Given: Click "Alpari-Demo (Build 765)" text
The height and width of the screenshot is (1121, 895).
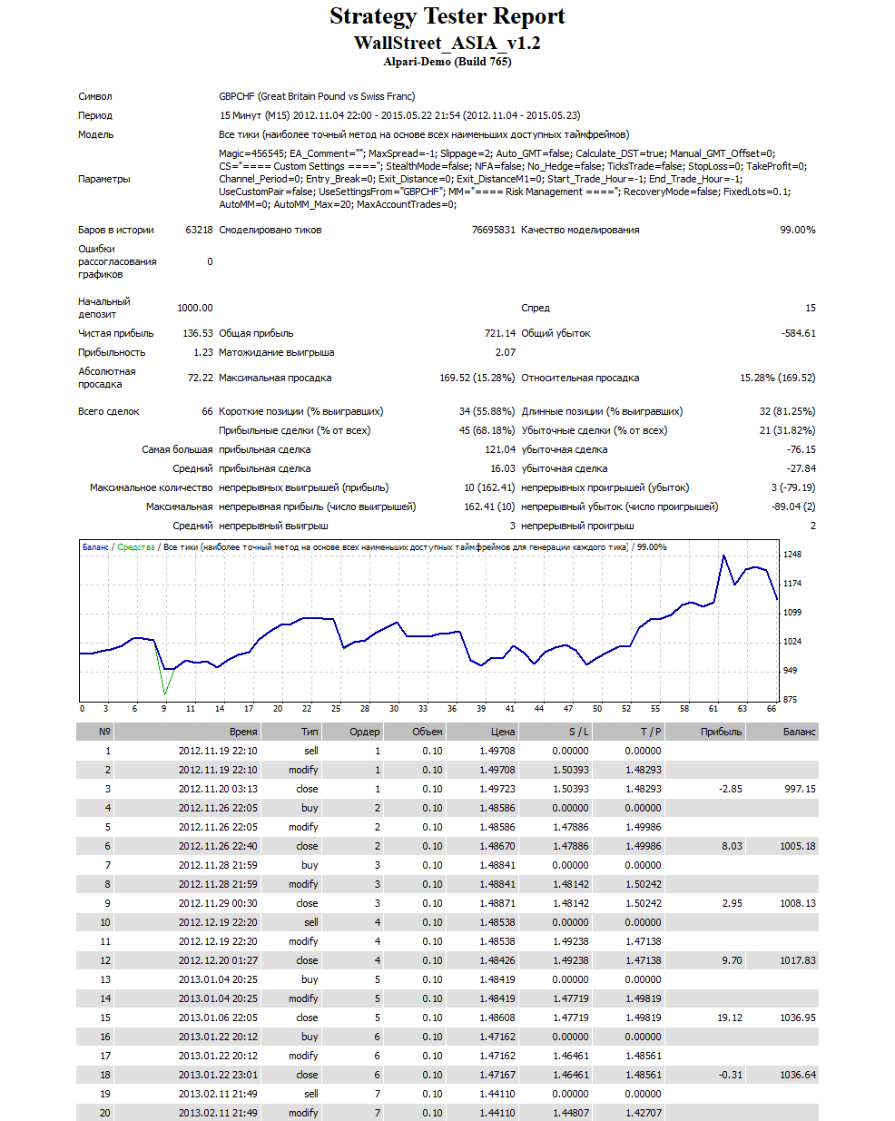Looking at the screenshot, I should tap(447, 62).
